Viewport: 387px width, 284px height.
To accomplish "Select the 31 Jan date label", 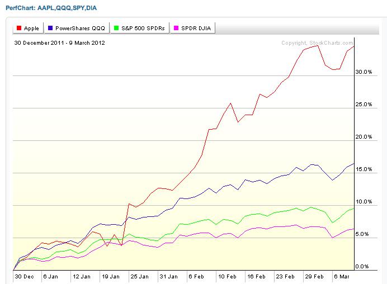I will pos(168,277).
